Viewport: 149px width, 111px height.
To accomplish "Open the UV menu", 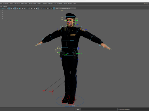I will coord(55,3).
